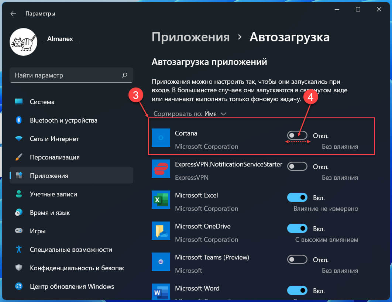Focus the Найти параметр search field
Image resolution: width=392 pixels, height=302 pixels.
click(71, 75)
